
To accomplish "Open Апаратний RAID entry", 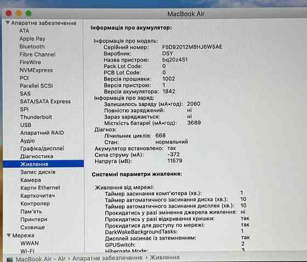I will 42,133.
